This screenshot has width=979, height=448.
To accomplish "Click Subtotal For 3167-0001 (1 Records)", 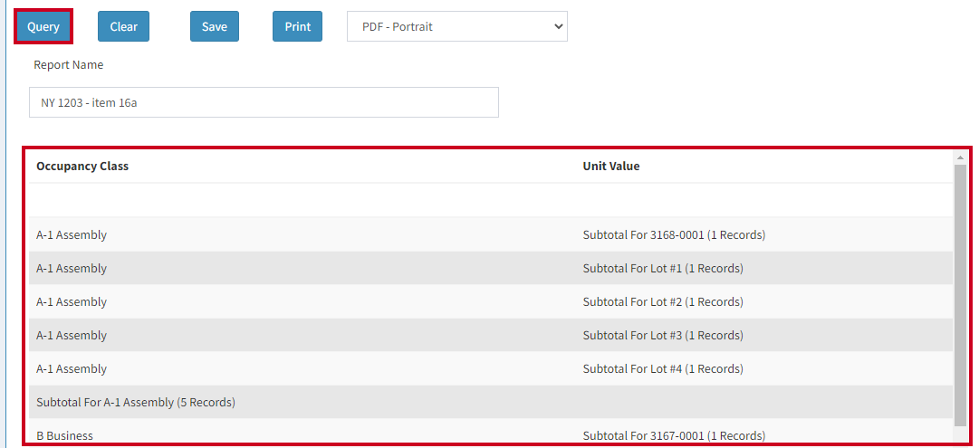I will coord(675,435).
